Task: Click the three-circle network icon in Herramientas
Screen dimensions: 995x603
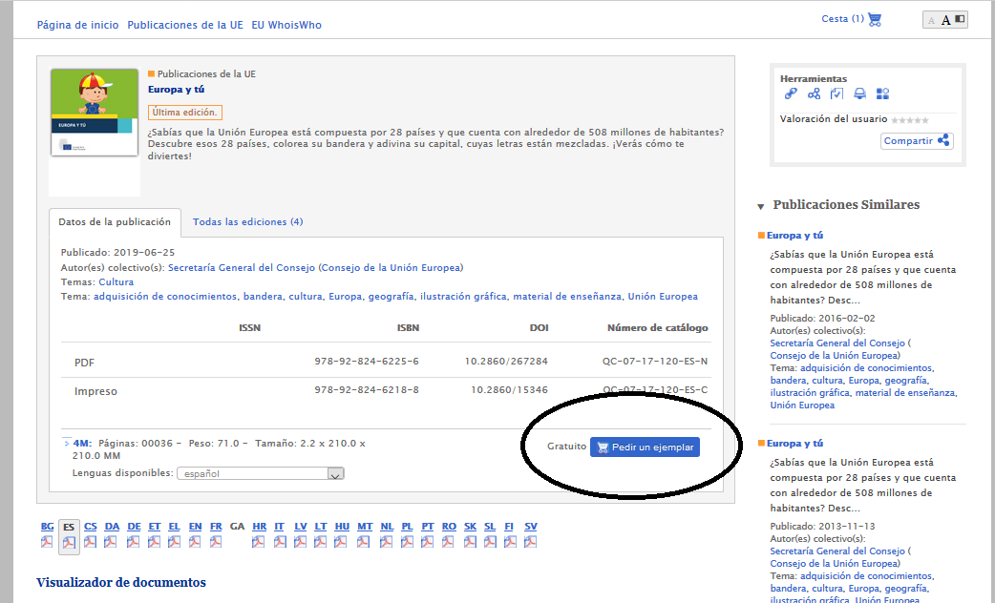Action: 814,94
